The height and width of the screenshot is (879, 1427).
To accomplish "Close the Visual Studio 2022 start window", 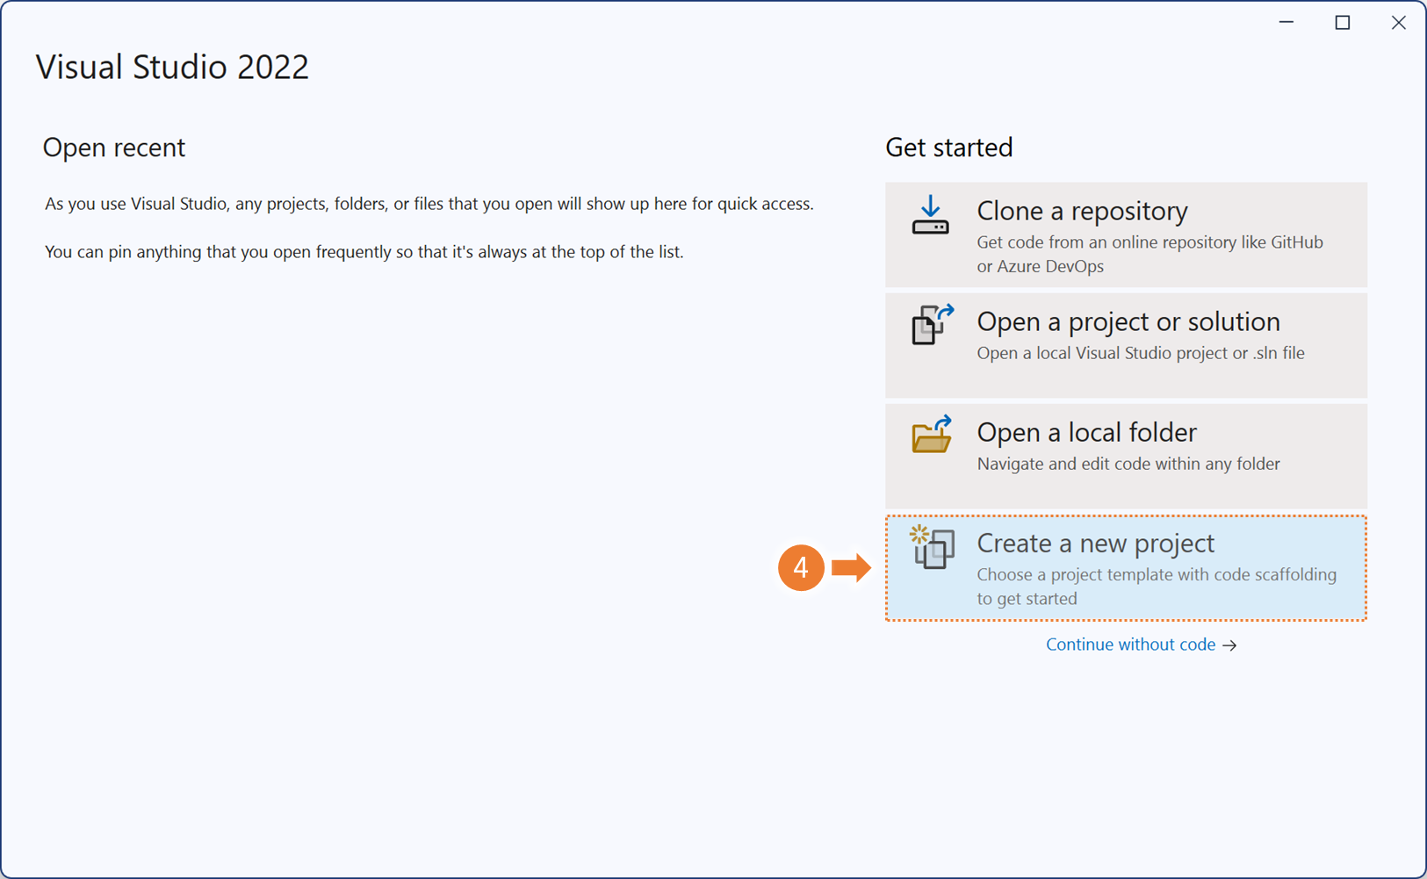I will coord(1399,22).
